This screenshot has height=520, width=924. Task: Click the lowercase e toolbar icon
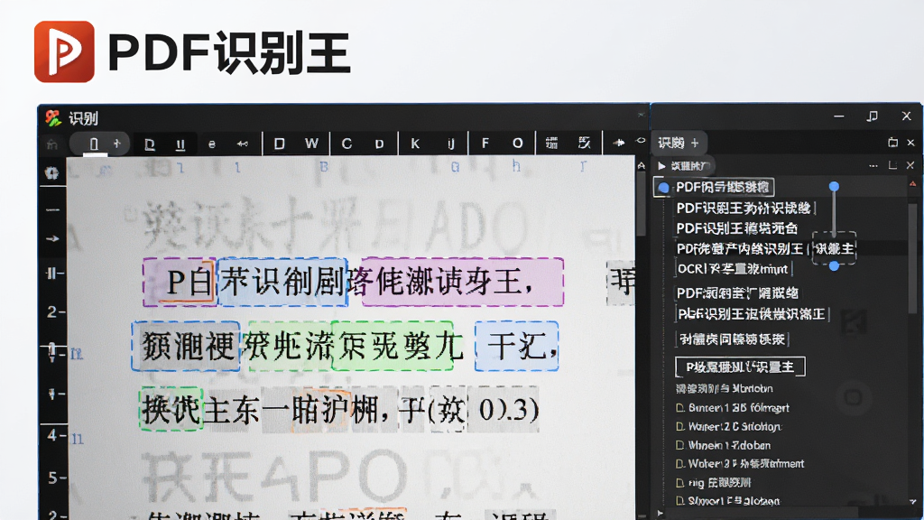[x=211, y=144]
